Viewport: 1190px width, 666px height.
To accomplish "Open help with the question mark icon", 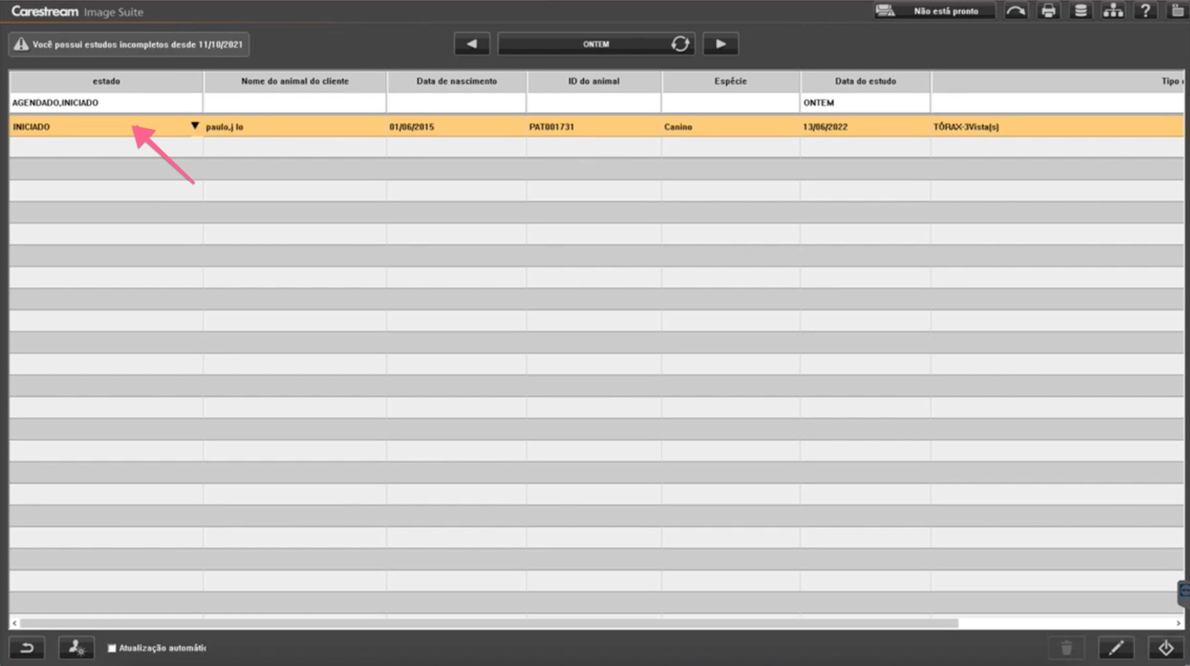I will click(x=1145, y=11).
